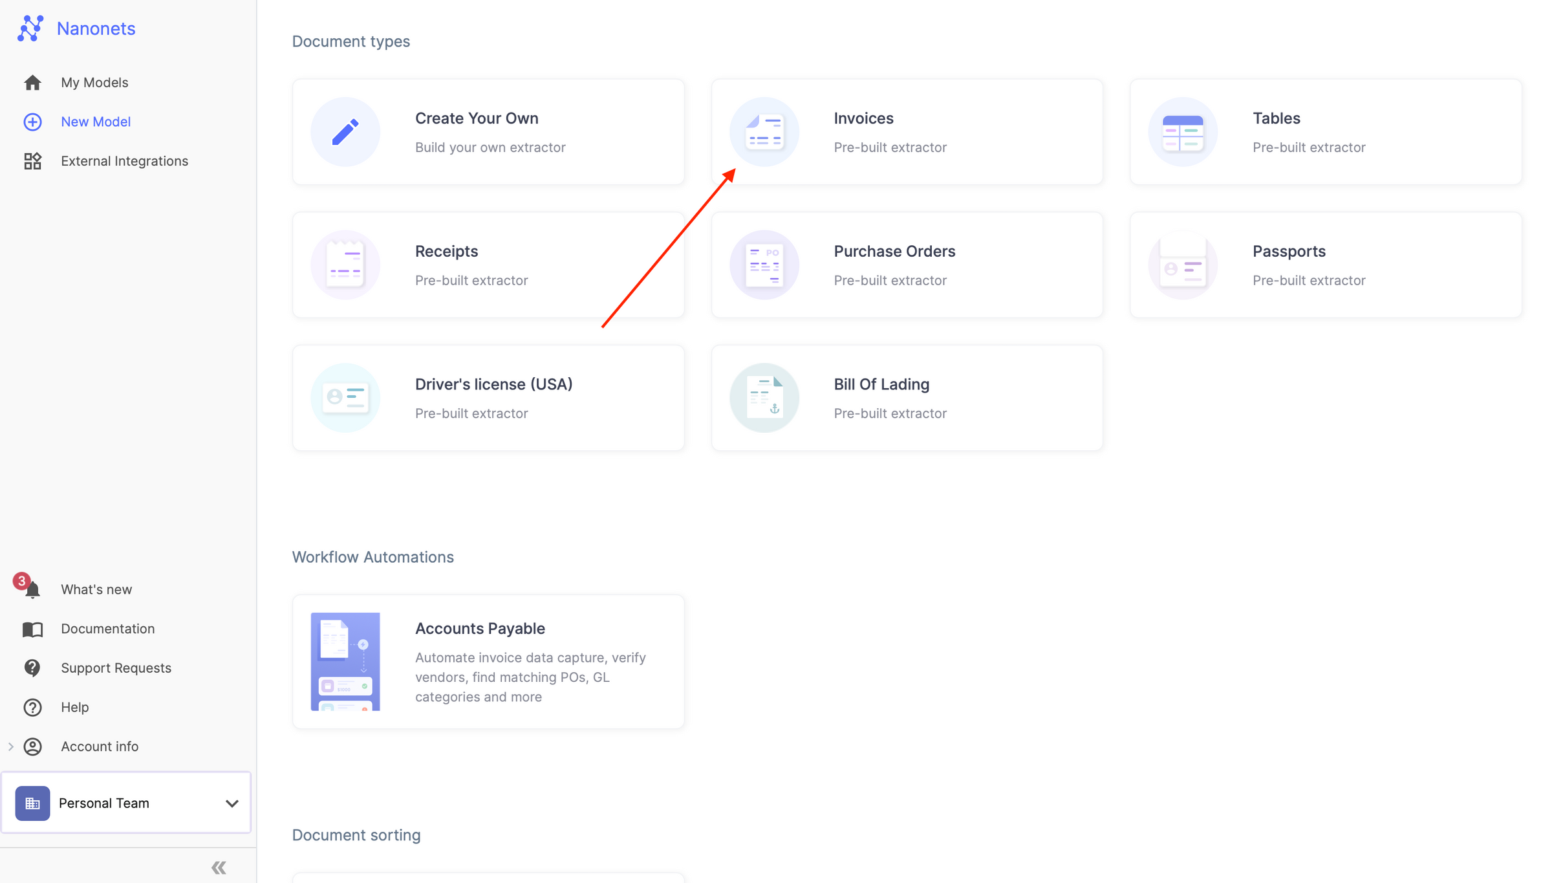This screenshot has width=1552, height=883.
Task: Click the Support Requests question icon
Action: 32,668
